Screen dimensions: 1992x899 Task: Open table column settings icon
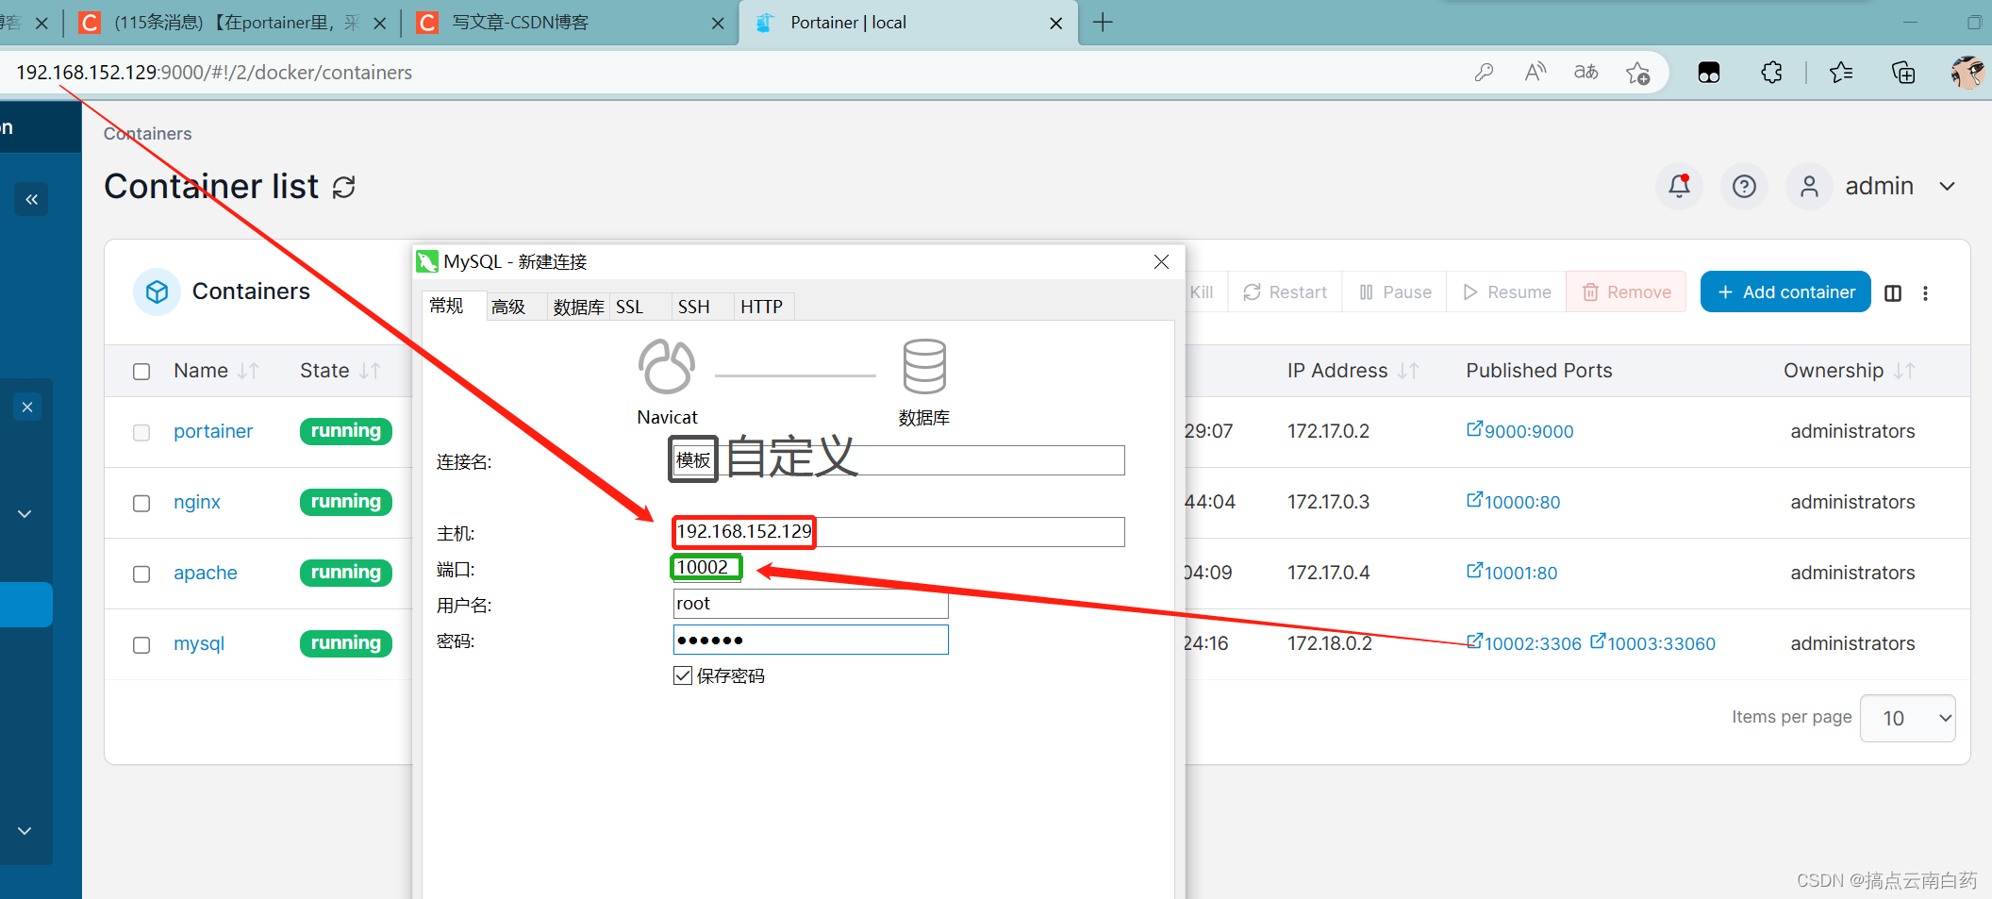click(x=1893, y=292)
